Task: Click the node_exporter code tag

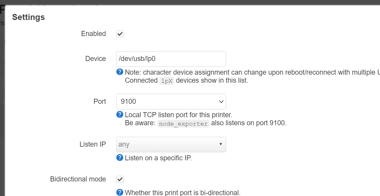Action: click(x=183, y=124)
